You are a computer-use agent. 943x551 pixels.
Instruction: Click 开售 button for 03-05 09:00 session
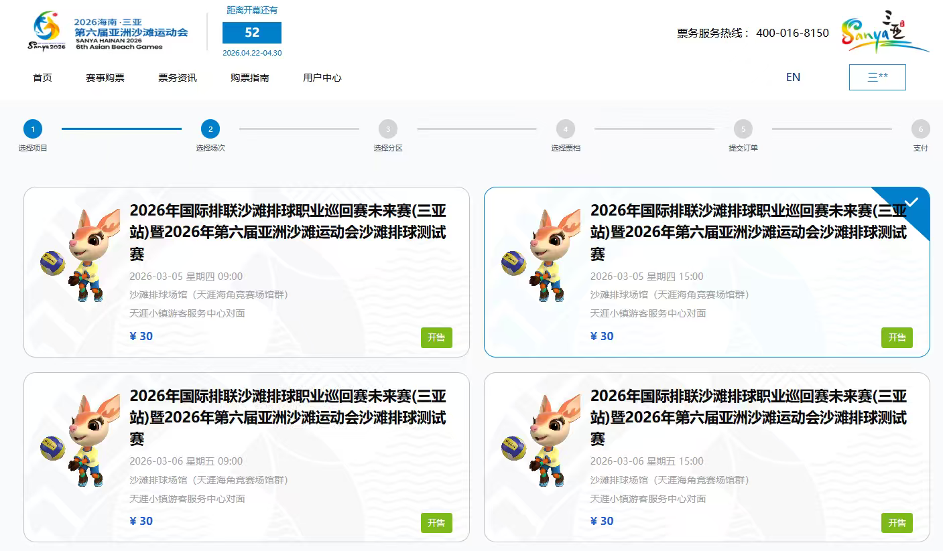point(436,337)
